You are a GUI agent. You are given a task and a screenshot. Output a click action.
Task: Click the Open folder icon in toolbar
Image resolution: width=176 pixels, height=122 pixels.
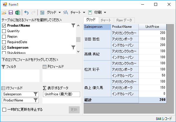(x=4, y=13)
